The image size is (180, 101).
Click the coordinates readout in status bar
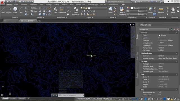pos(89,99)
